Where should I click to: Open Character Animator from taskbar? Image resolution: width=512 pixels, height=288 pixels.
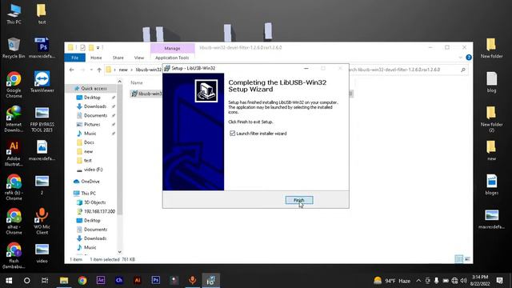point(119,280)
